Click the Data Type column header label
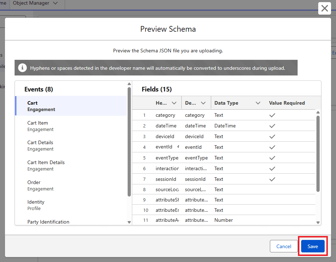Screen dimensions: 336x262 (x=226, y=103)
